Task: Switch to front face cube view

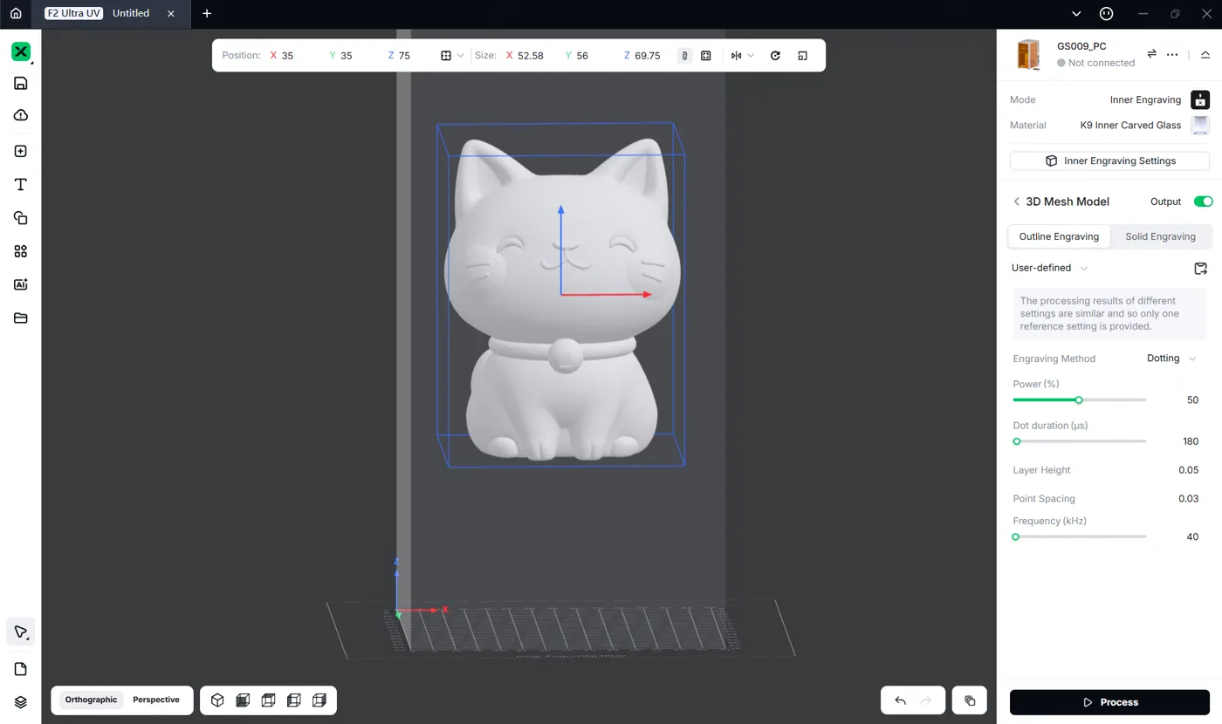Action: 244,700
